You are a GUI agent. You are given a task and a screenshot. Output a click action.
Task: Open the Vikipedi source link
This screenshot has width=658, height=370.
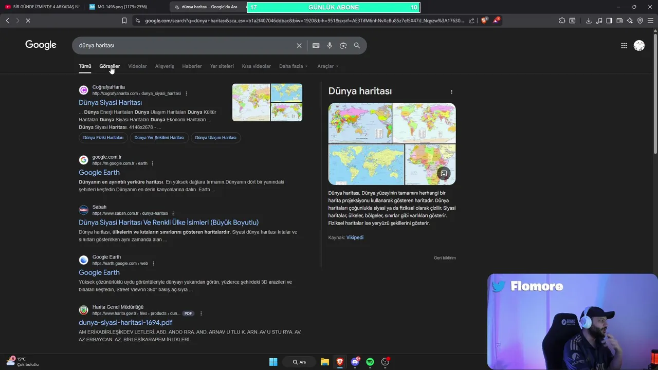(355, 237)
